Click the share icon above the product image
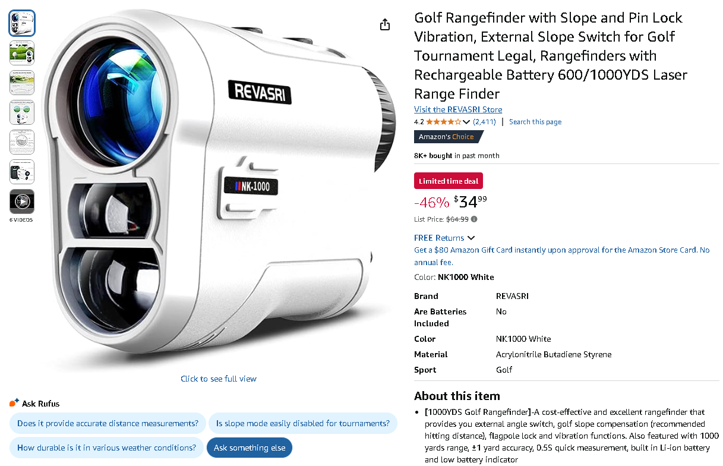The width and height of the screenshot is (723, 466). (384, 24)
